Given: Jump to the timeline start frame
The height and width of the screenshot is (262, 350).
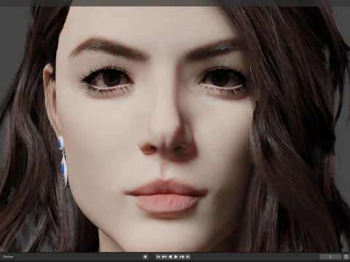Looking at the screenshot, I should [158, 257].
